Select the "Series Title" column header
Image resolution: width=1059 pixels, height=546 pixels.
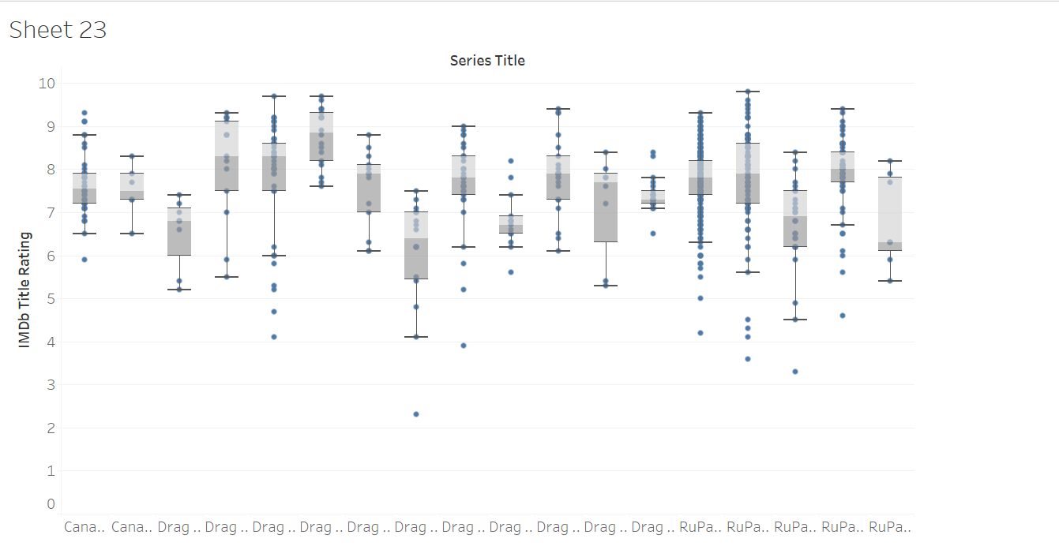click(487, 61)
